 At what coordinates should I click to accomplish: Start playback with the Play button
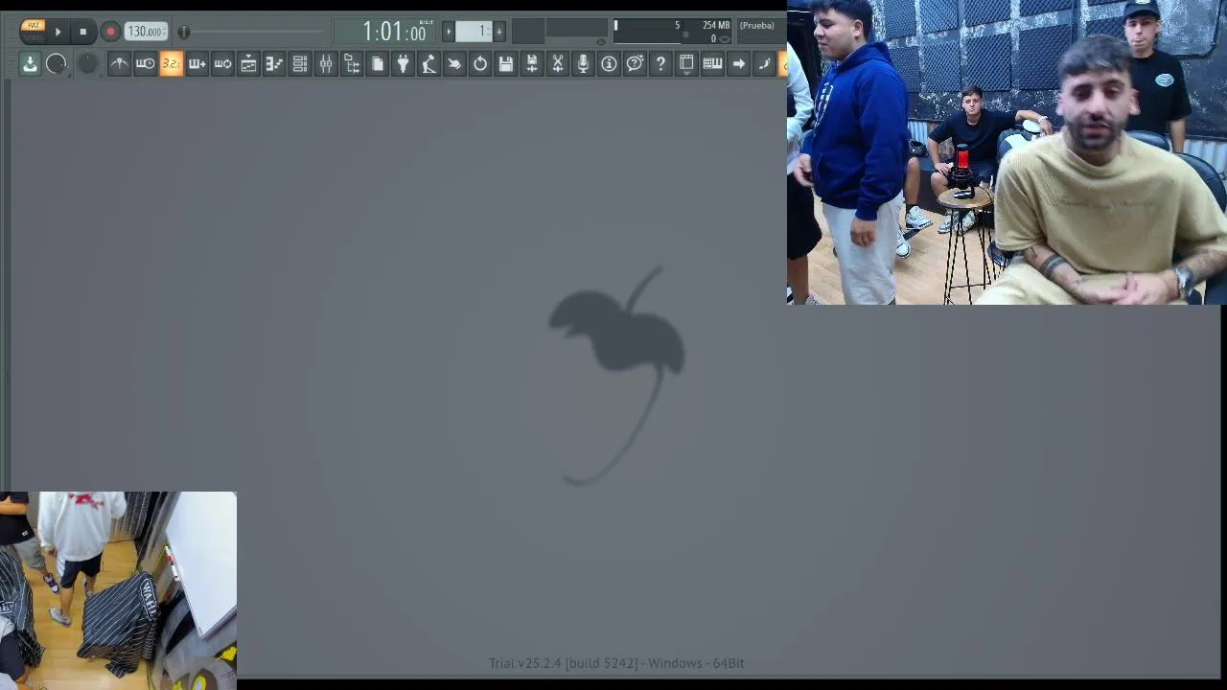click(58, 32)
